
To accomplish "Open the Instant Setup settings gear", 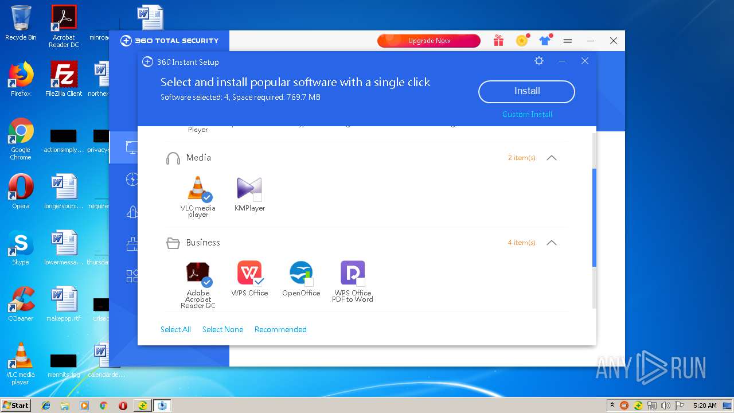I will [x=539, y=61].
